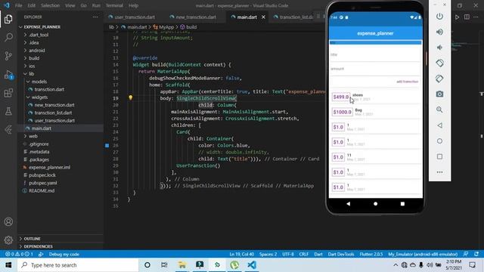This screenshot has width=484, height=272.
Task: Click Visual Studio Code taskbar icon
Action: pyautogui.click(x=252, y=265)
